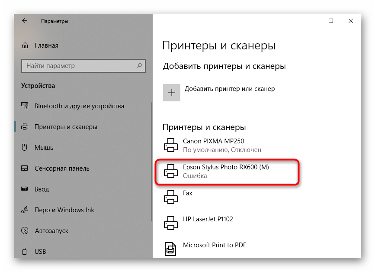Viewport: 375px width, 272px height.
Task: Open the USB settings section
Action: pos(40,252)
